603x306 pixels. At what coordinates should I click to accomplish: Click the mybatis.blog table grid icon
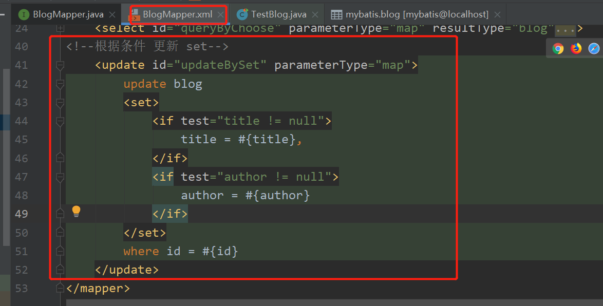tap(336, 14)
